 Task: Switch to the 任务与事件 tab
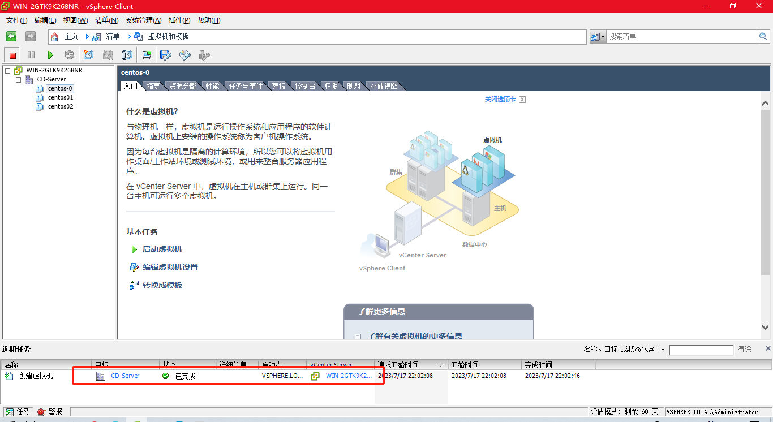(x=246, y=86)
